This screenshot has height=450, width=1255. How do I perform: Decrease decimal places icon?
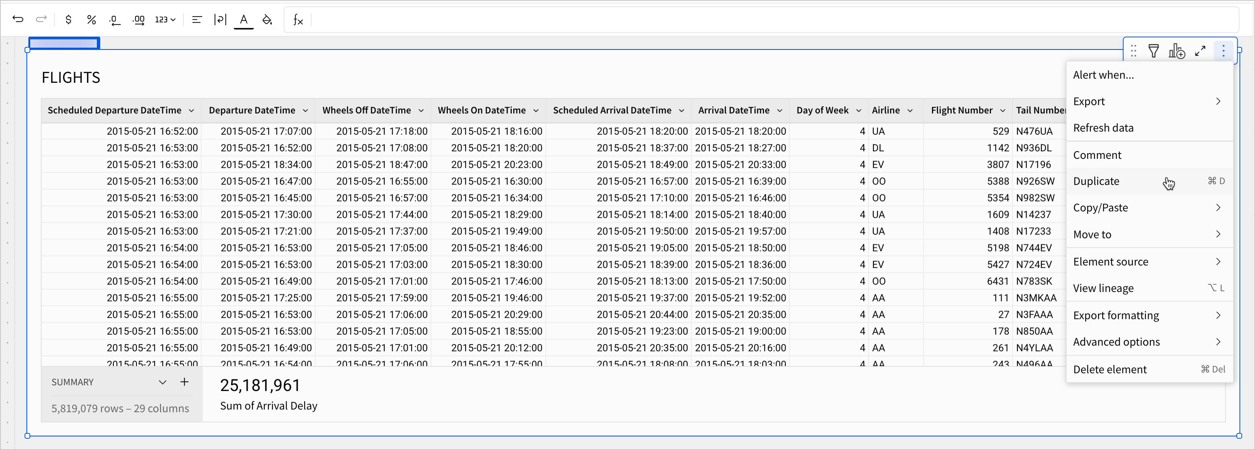(x=115, y=20)
